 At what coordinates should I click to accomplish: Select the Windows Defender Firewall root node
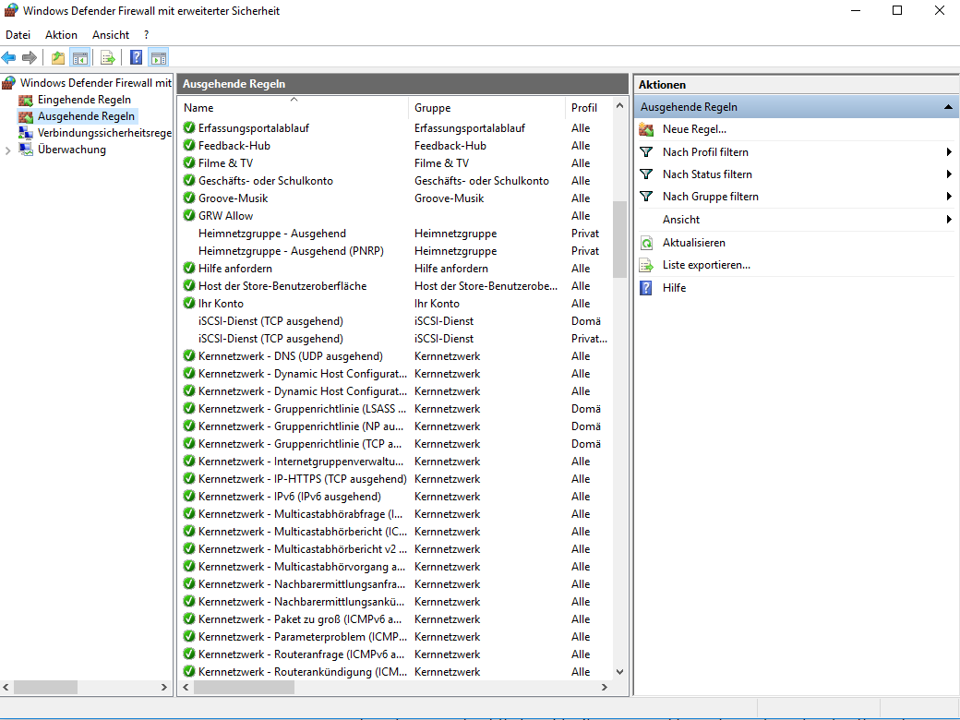coord(95,83)
